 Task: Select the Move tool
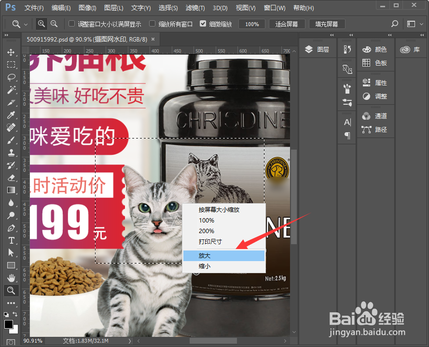pyautogui.click(x=11, y=52)
